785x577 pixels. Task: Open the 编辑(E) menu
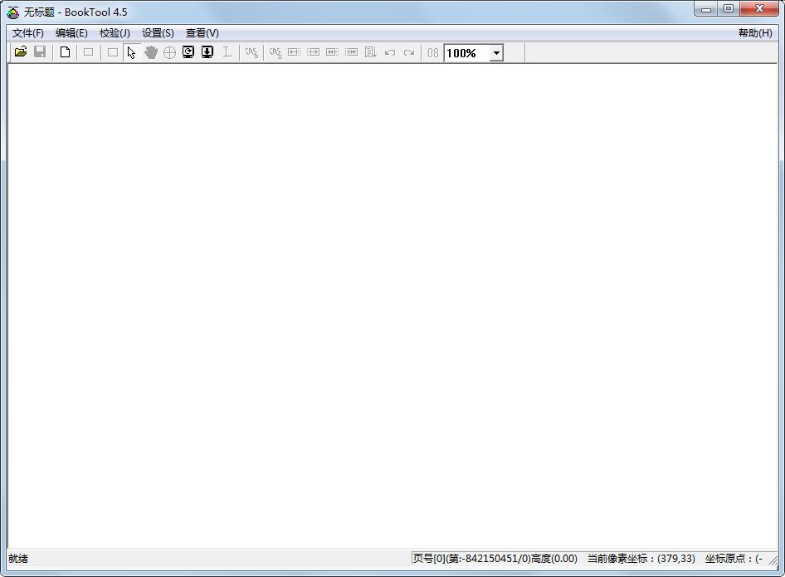tap(71, 33)
